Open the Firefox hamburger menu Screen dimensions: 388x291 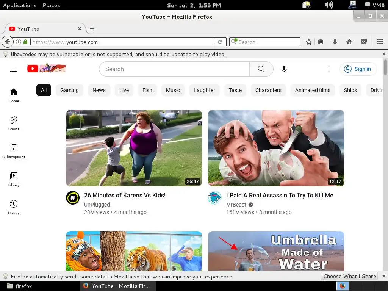[x=380, y=42]
